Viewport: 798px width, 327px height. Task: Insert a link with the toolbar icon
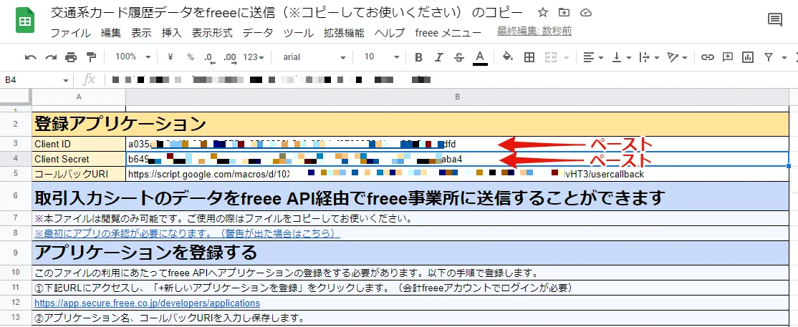coord(708,57)
